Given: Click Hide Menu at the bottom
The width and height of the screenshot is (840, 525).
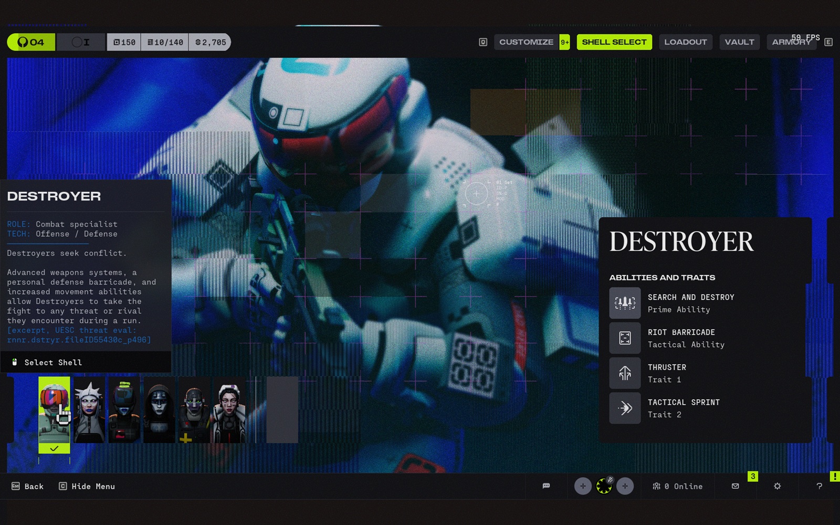Looking at the screenshot, I should tap(87, 486).
